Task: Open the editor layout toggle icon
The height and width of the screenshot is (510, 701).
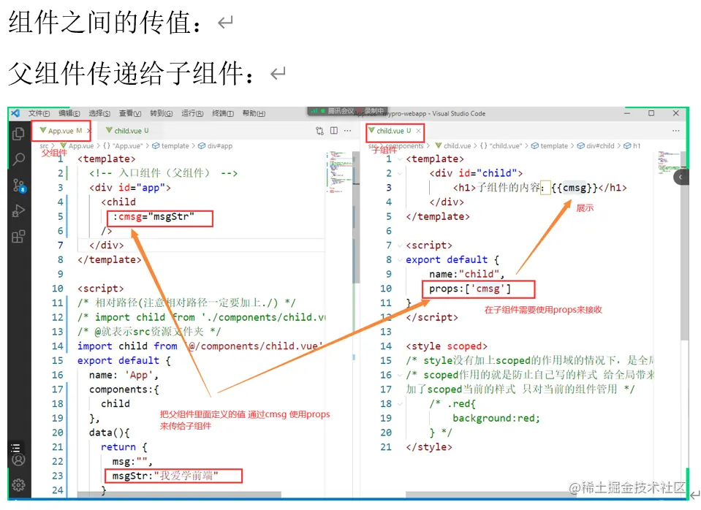Action: pyautogui.click(x=319, y=130)
